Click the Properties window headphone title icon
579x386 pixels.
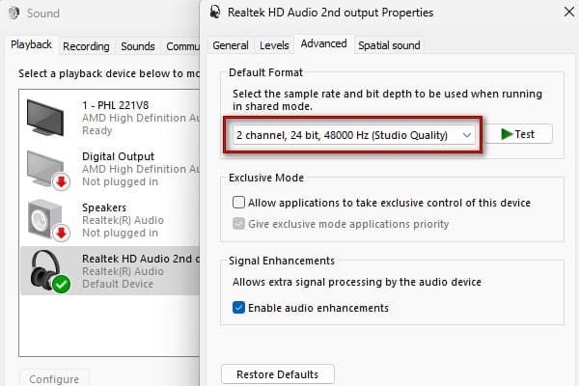[215, 13]
